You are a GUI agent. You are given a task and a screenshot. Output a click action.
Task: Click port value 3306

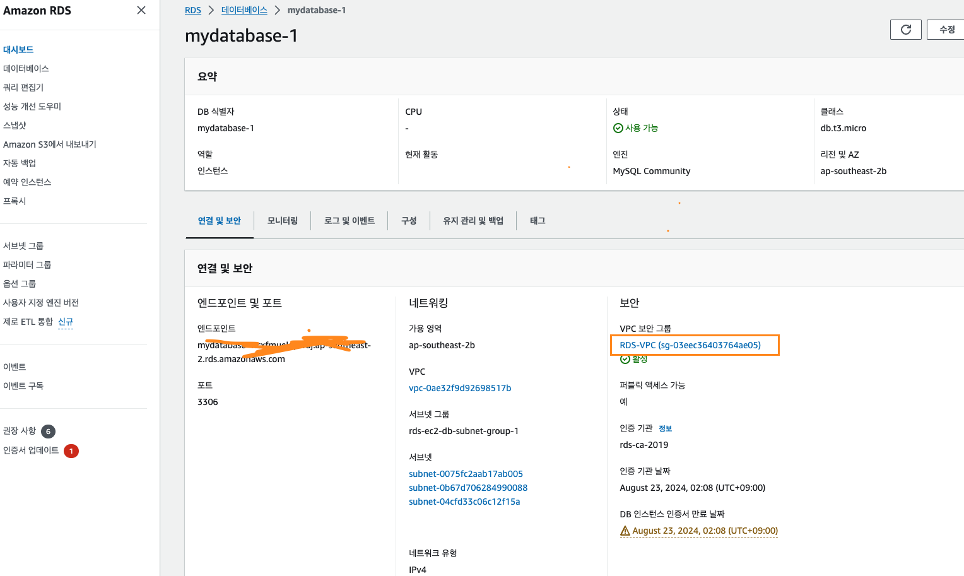[208, 402]
